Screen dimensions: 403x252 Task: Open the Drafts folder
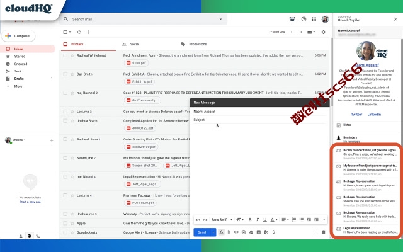19,79
